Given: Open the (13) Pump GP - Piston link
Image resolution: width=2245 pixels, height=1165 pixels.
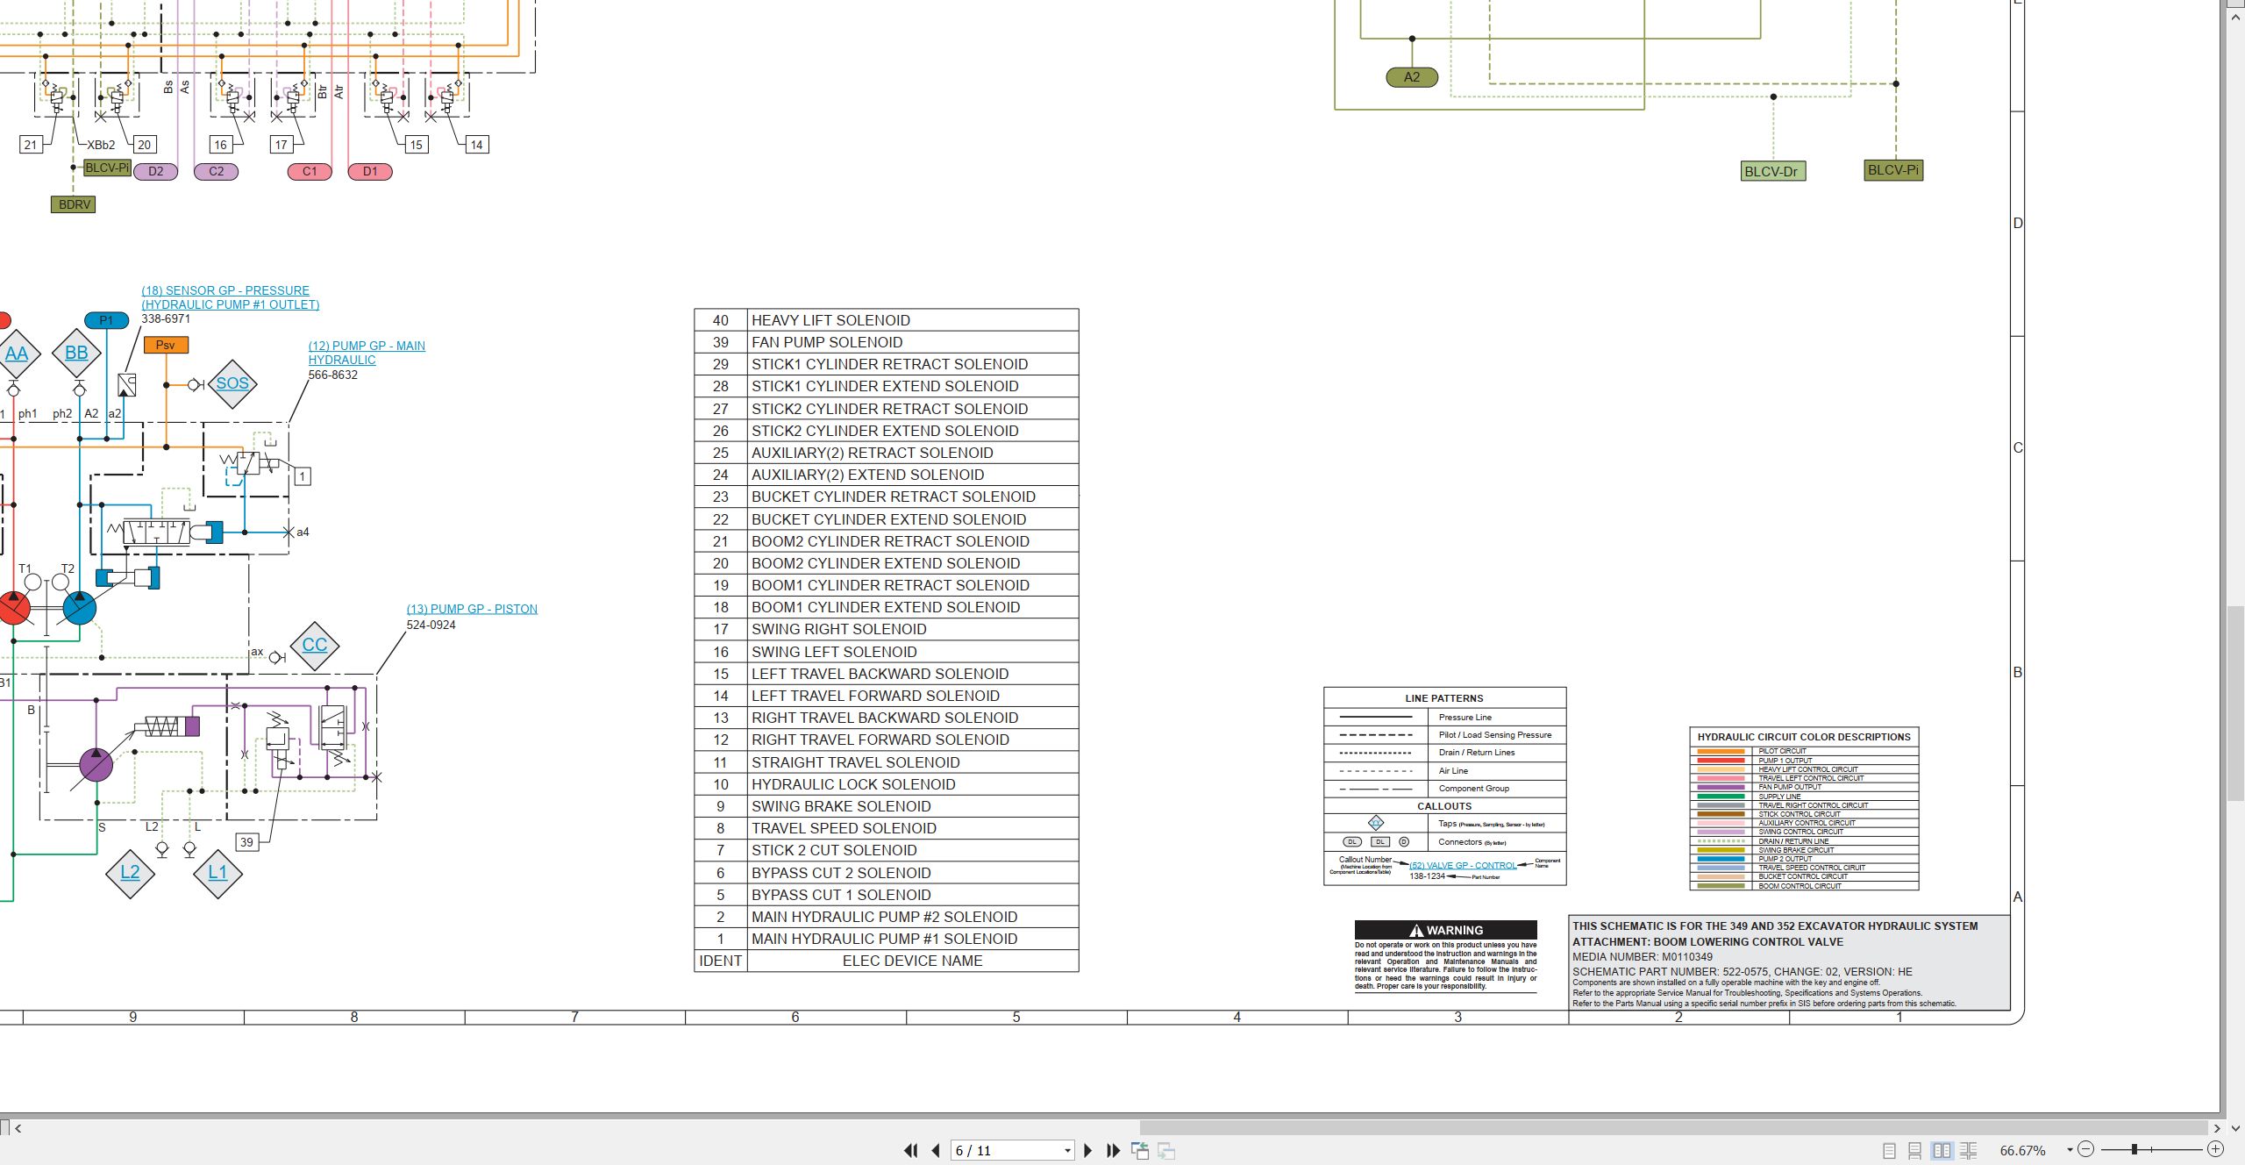Looking at the screenshot, I should point(472,609).
